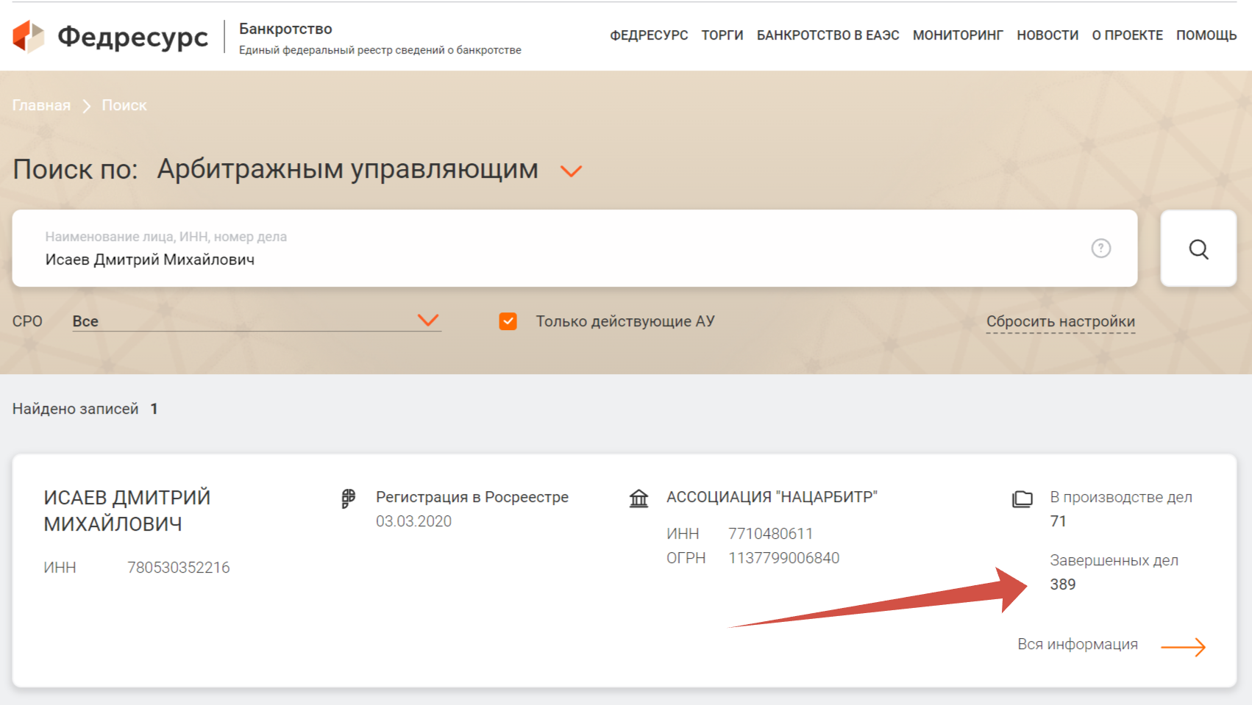The height and width of the screenshot is (705, 1252).
Task: Click the question mark help icon
Action: (x=1100, y=248)
